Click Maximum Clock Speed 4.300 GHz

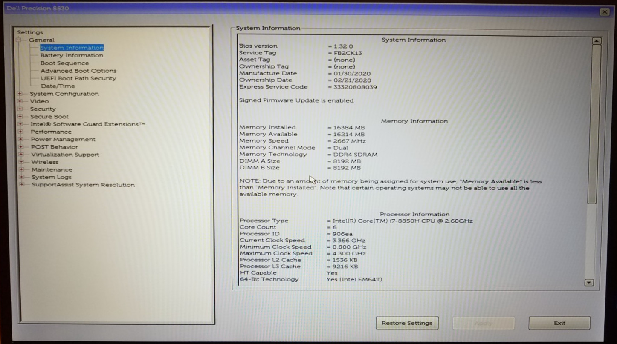click(x=349, y=253)
